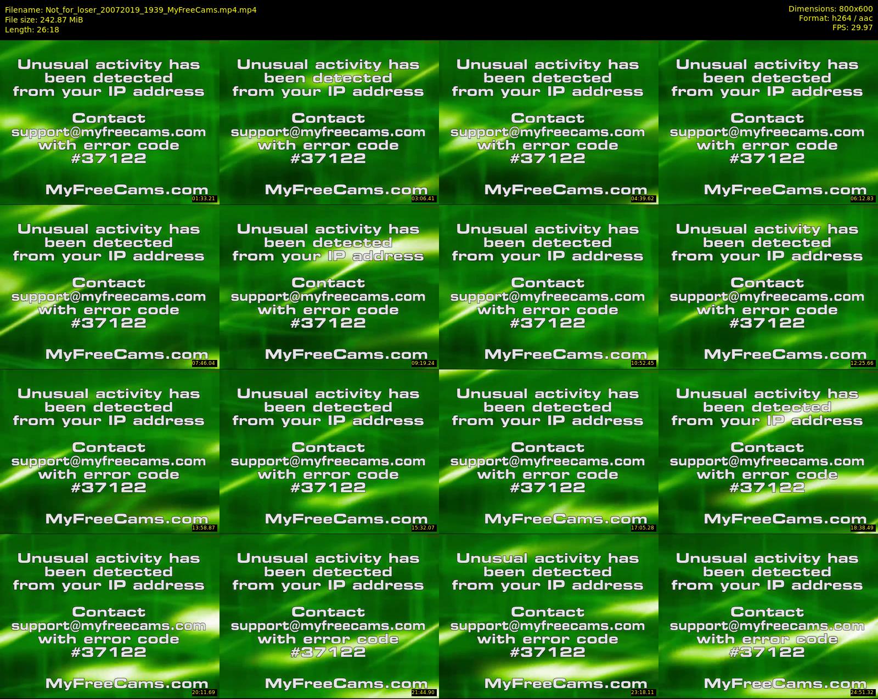Open the thumbnail timestamped 06:12.83
This screenshot has height=699, width=878.
[x=768, y=122]
